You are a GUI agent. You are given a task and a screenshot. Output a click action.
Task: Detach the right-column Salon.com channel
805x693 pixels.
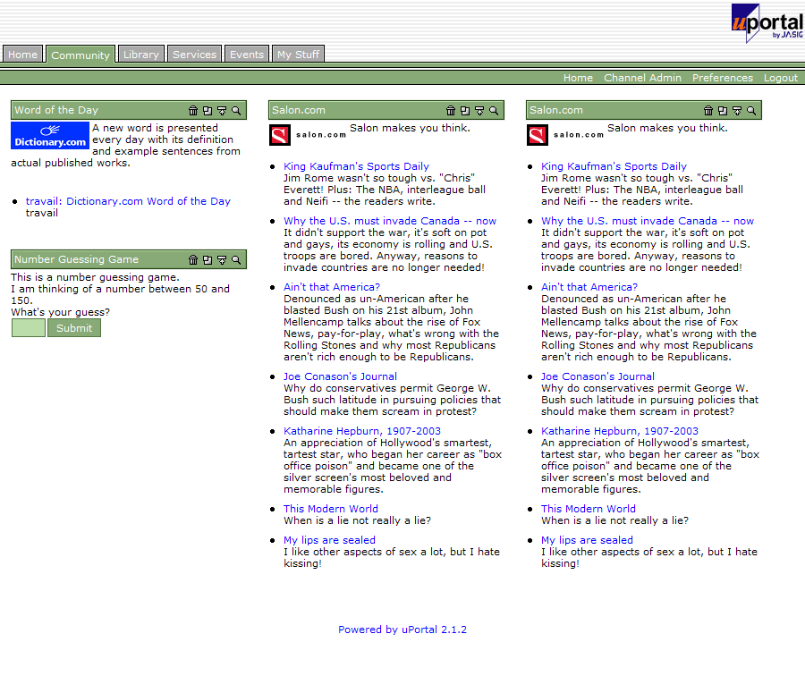[x=723, y=110]
